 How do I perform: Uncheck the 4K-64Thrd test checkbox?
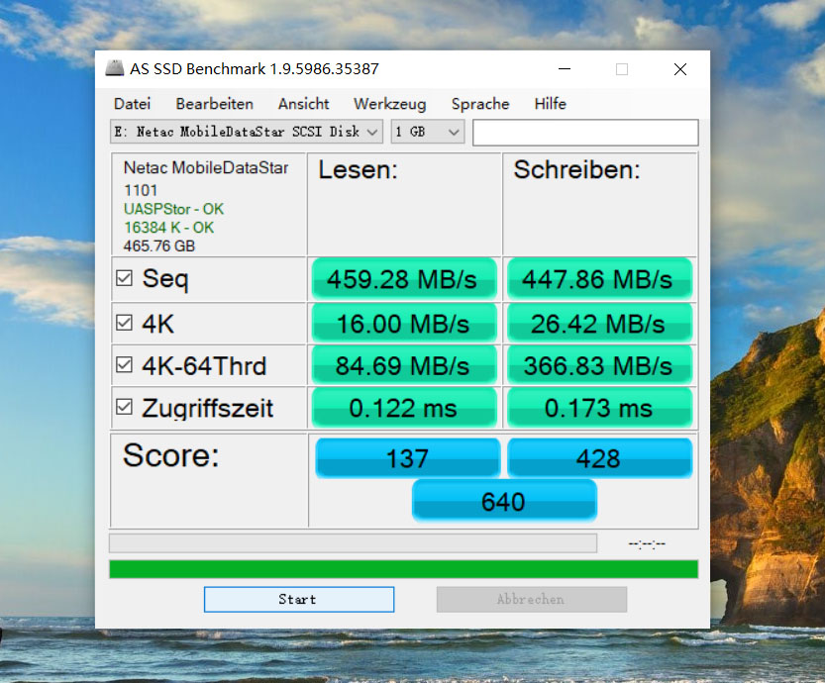124,364
